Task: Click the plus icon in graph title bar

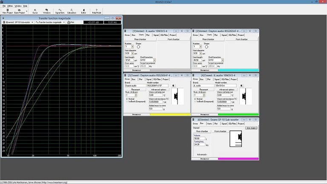Action: tap(3, 18)
